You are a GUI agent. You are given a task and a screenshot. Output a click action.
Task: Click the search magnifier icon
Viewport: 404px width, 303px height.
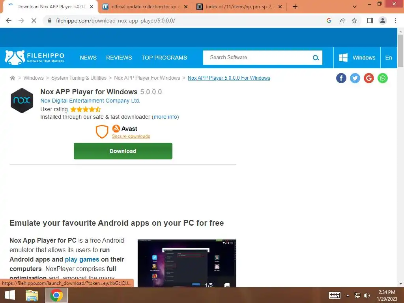click(316, 58)
